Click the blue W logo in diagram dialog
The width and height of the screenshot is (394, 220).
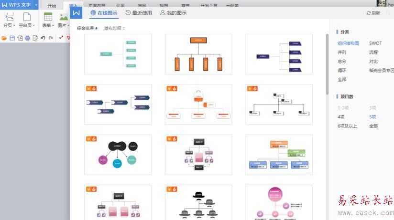[76, 12]
